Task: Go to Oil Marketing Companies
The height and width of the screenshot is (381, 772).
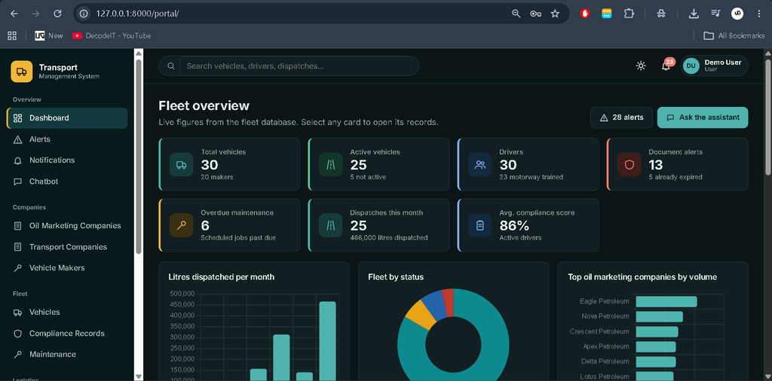Action: tap(67, 226)
